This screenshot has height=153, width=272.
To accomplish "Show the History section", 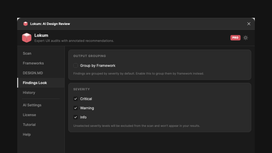I will click(29, 92).
